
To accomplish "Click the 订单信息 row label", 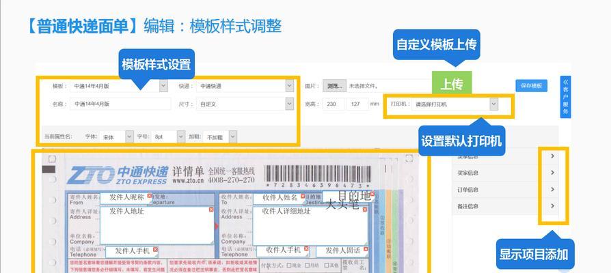I will point(467,189).
